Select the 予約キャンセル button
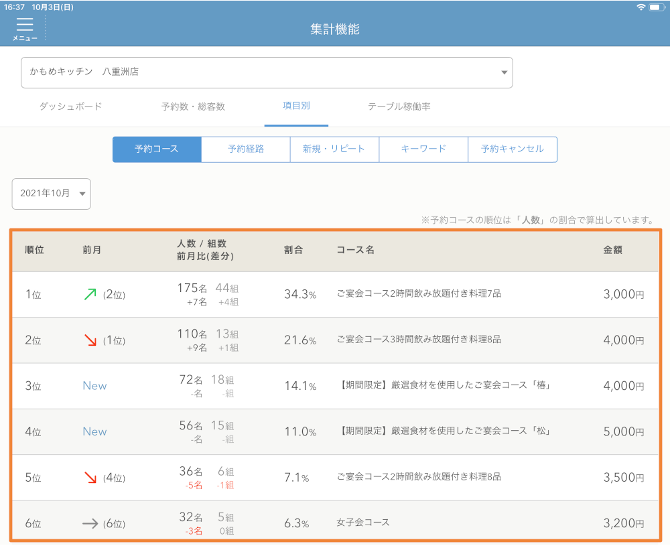This screenshot has height=546, width=670. click(513, 149)
